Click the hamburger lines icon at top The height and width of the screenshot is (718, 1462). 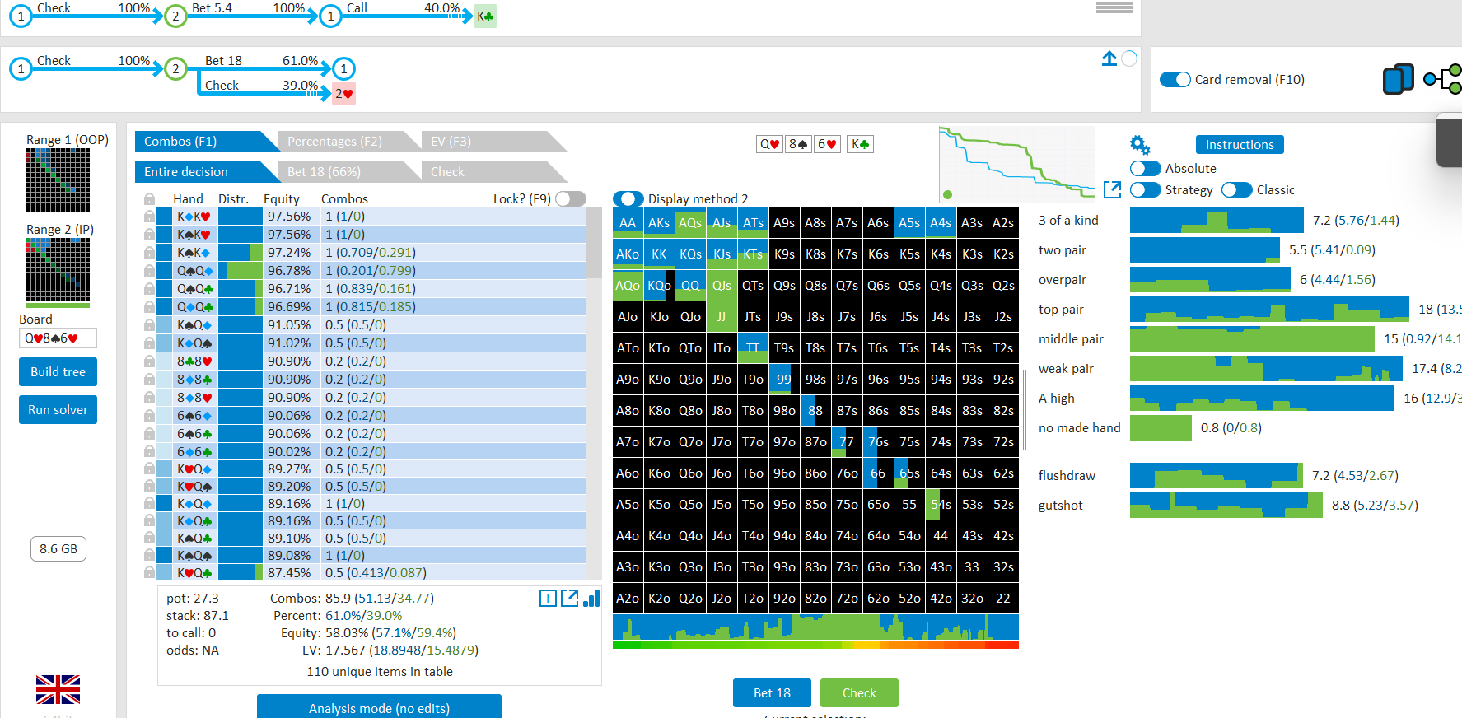point(1114,7)
